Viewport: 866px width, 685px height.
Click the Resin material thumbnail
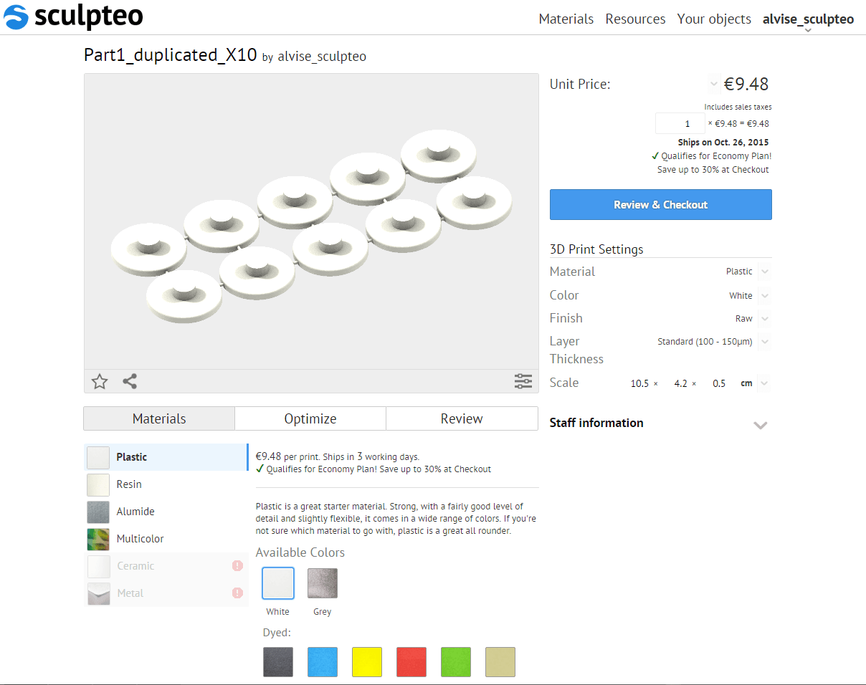pos(98,484)
